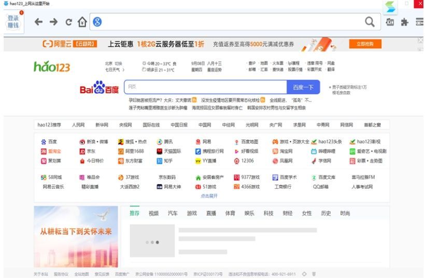Open the 知乎 icon link
425x280 pixels.
[x=160, y=161]
